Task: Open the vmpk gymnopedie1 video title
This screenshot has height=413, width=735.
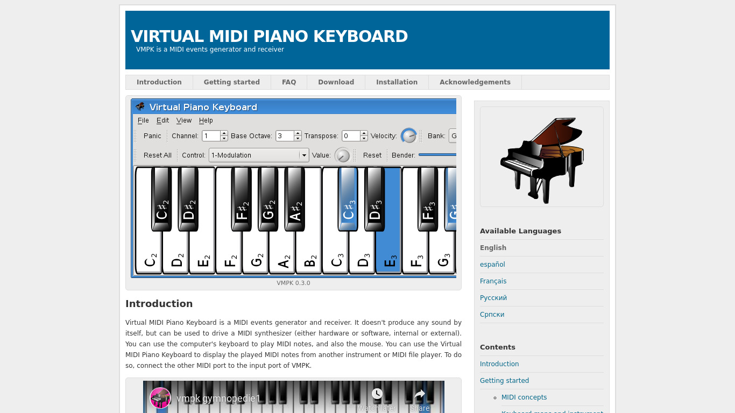Action: (x=218, y=398)
